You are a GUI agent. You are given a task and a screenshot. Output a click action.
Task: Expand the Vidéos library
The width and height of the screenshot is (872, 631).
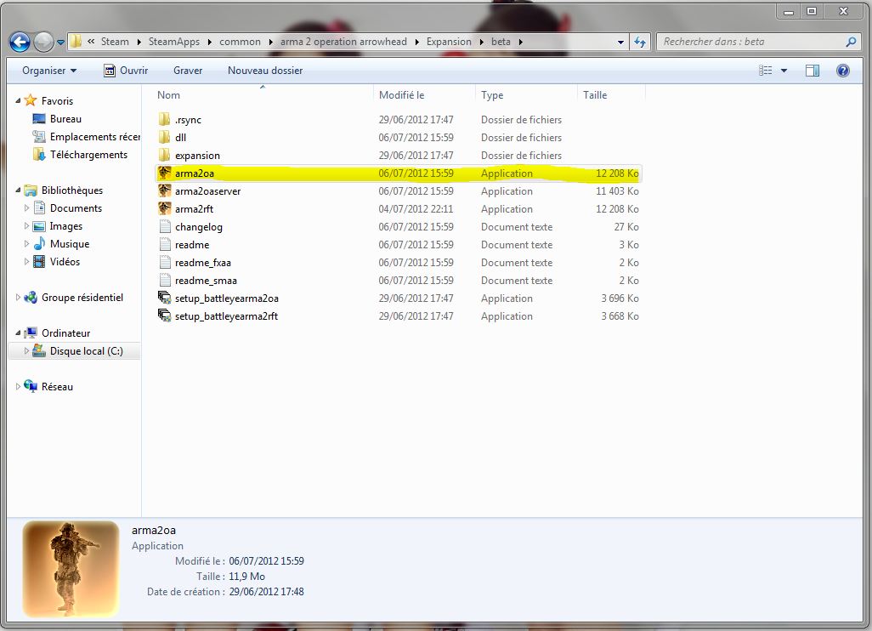(26, 262)
